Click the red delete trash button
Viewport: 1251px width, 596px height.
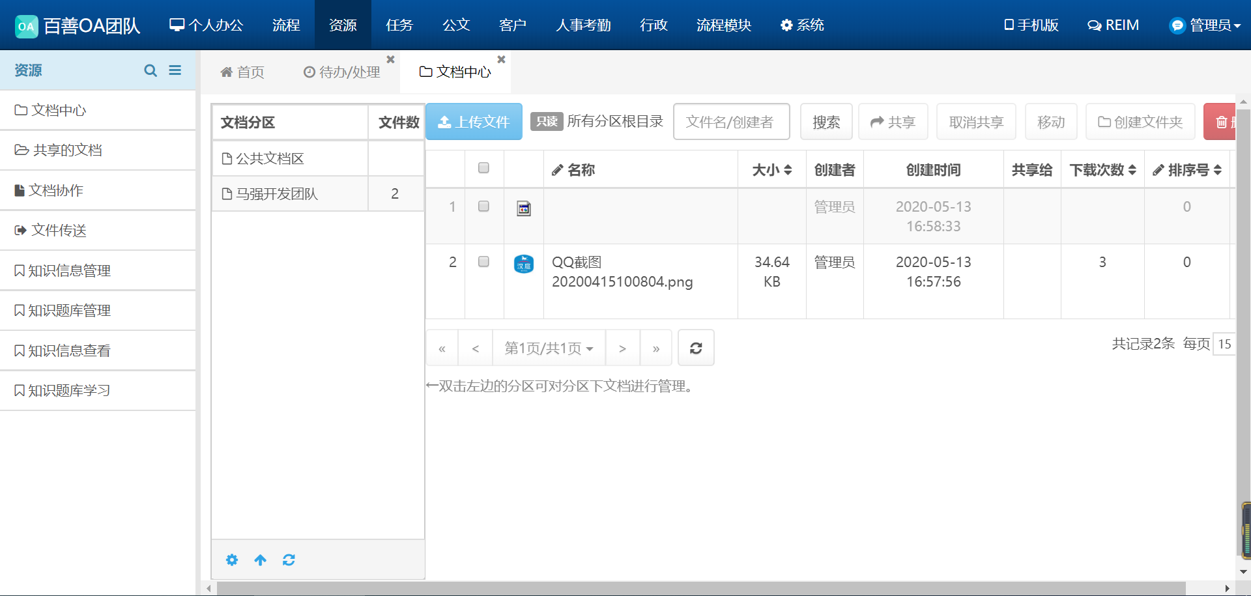point(1221,122)
